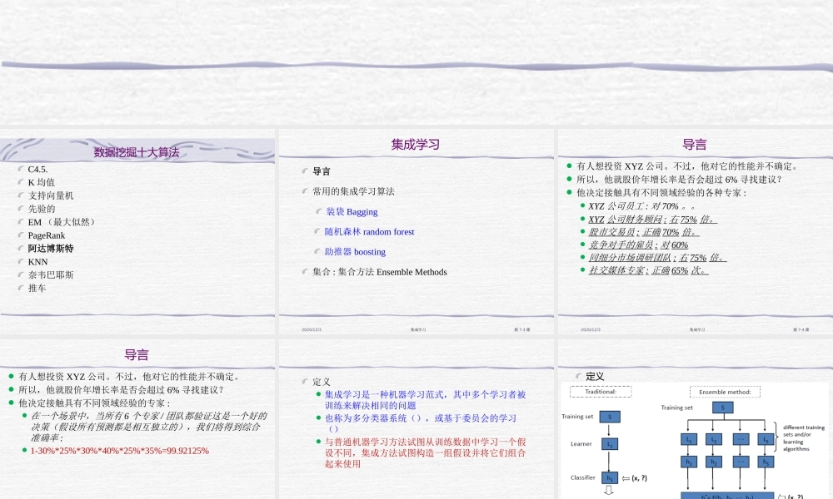Click the underlined line 社交媒体专家: 正确 65% 次

coord(648,270)
